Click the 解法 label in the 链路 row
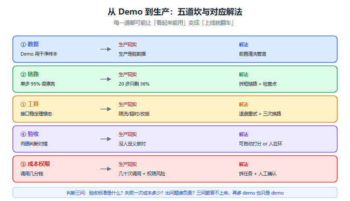350x201 pixels. click(x=244, y=74)
